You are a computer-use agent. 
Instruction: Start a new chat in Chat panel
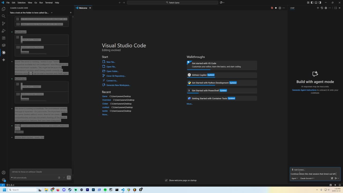pyautogui.click(x=318, y=8)
